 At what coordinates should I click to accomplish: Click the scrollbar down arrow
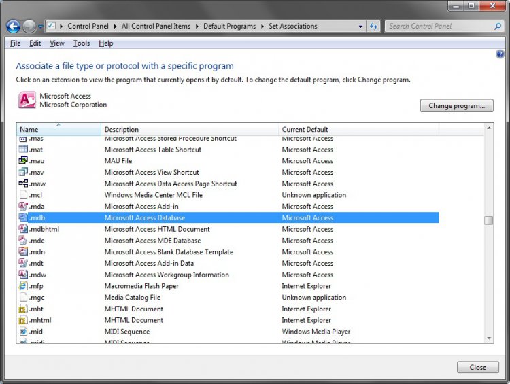click(x=489, y=338)
